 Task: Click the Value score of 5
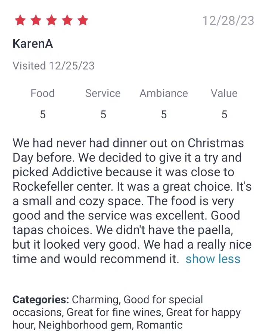[x=224, y=115]
